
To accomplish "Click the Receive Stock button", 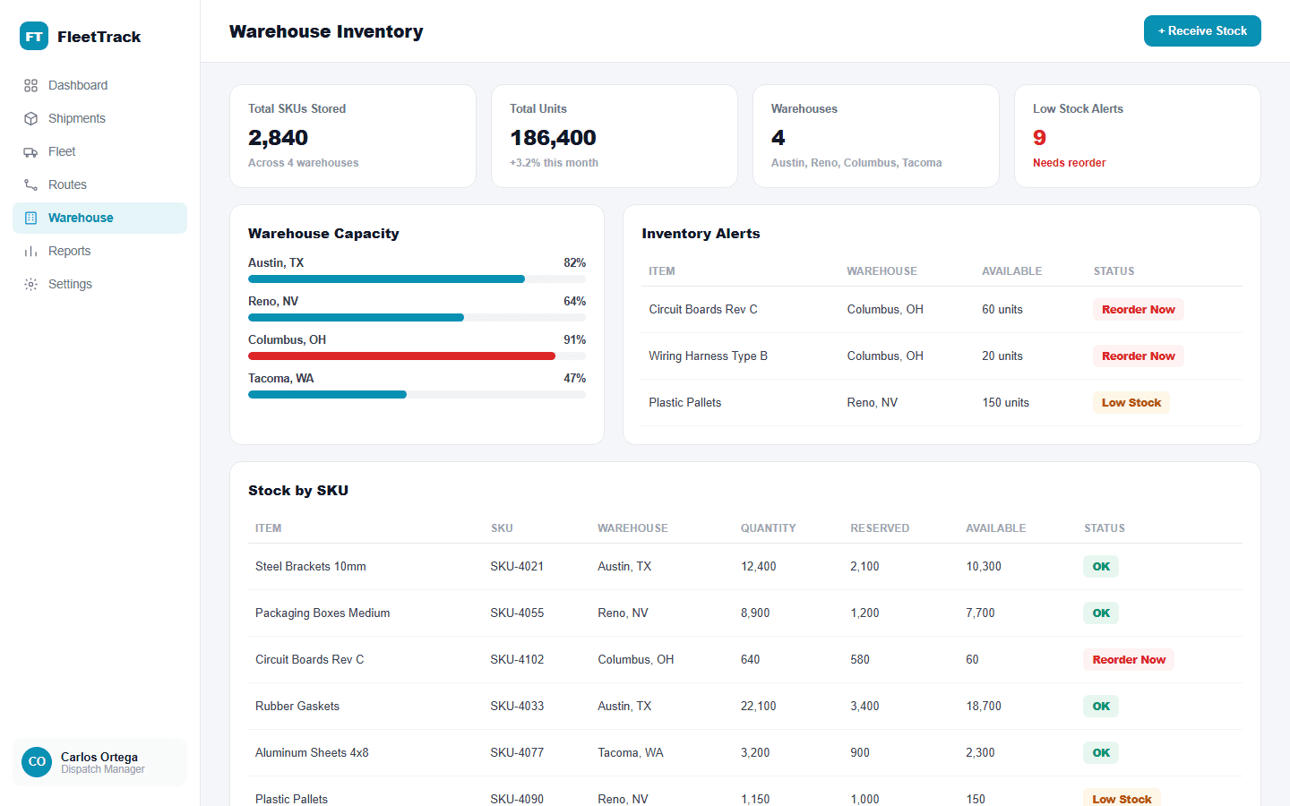I will pos(1202,30).
